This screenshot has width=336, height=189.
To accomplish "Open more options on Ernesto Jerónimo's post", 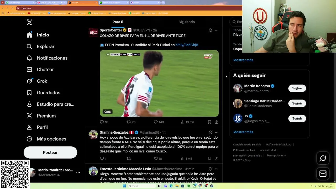I will point(217,169).
